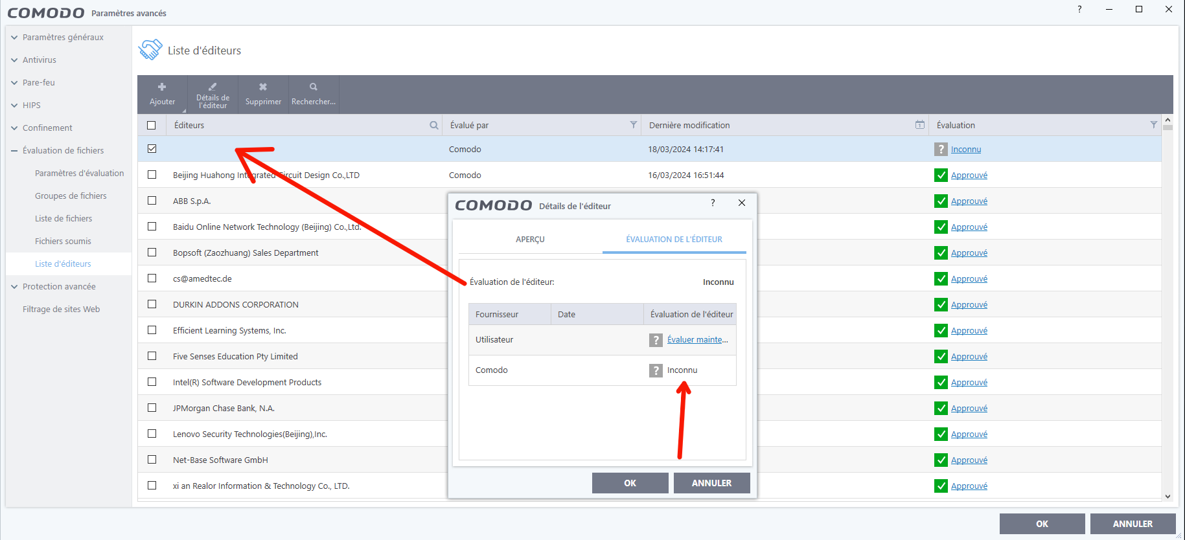This screenshot has height=540, width=1185.
Task: Check the Efficient Learning Systems checkbox
Action: click(152, 330)
